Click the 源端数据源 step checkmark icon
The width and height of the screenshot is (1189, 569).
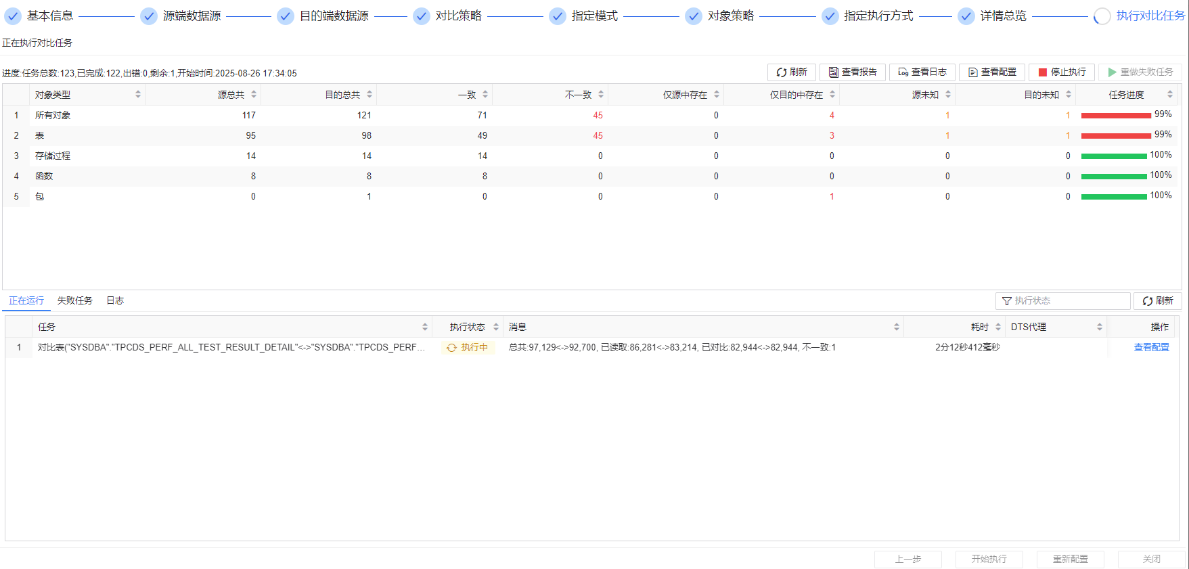149,16
